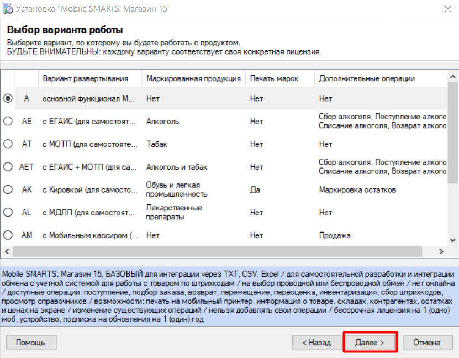Screen dimensions: 459x358
Task: Click the "Обувь и легкая промышленность" cell
Action: coord(177,189)
